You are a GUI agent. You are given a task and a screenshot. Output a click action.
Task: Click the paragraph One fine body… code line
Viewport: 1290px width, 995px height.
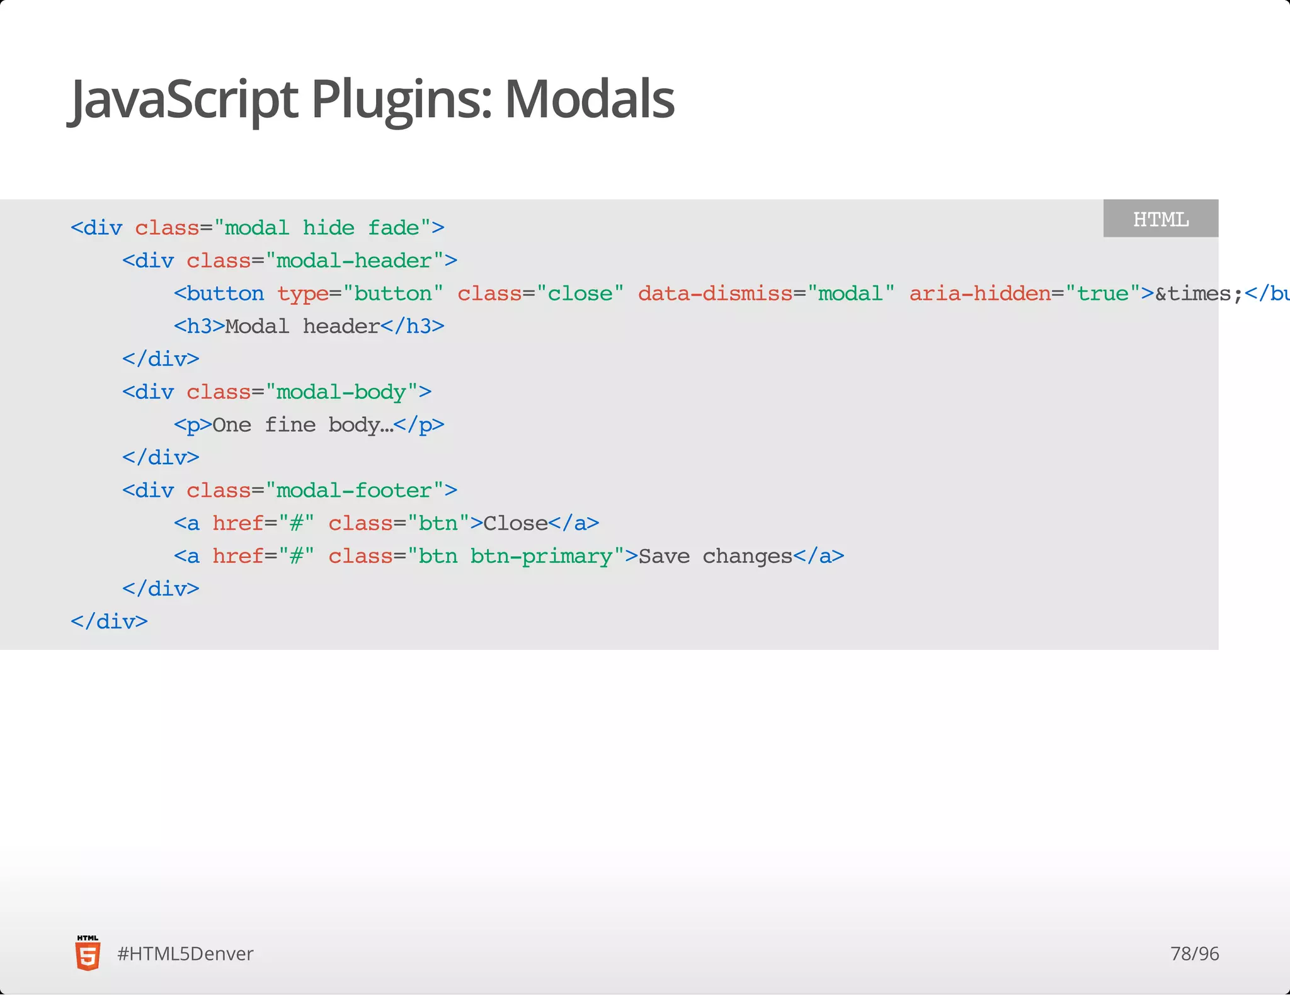coord(309,425)
